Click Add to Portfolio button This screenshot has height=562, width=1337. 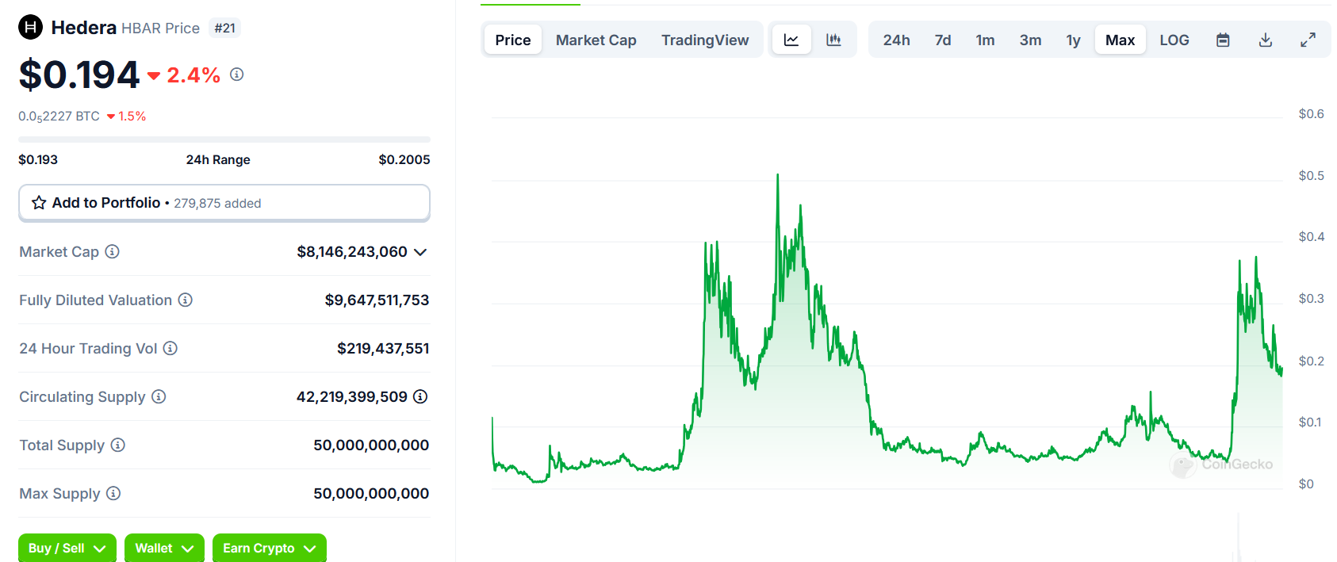224,203
